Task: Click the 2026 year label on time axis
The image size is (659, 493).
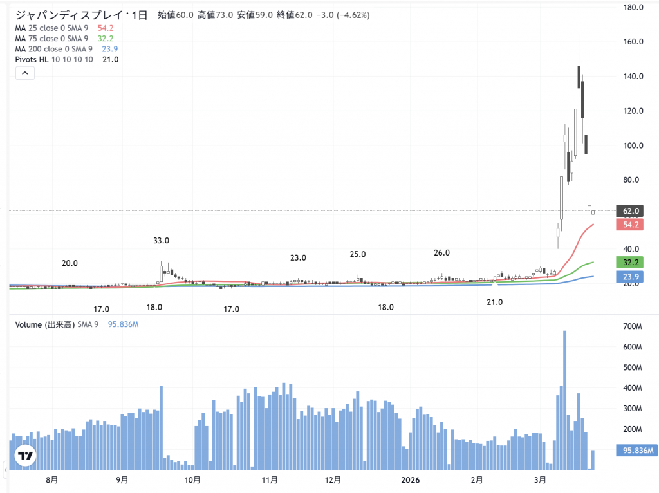Action: 410,480
